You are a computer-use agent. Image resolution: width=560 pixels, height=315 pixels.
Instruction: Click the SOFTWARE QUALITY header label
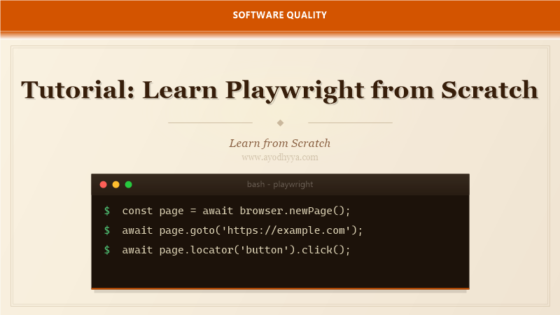[279, 15]
